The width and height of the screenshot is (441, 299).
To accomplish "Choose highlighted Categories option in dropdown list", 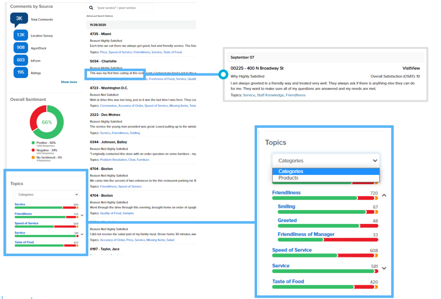I will click(x=291, y=171).
